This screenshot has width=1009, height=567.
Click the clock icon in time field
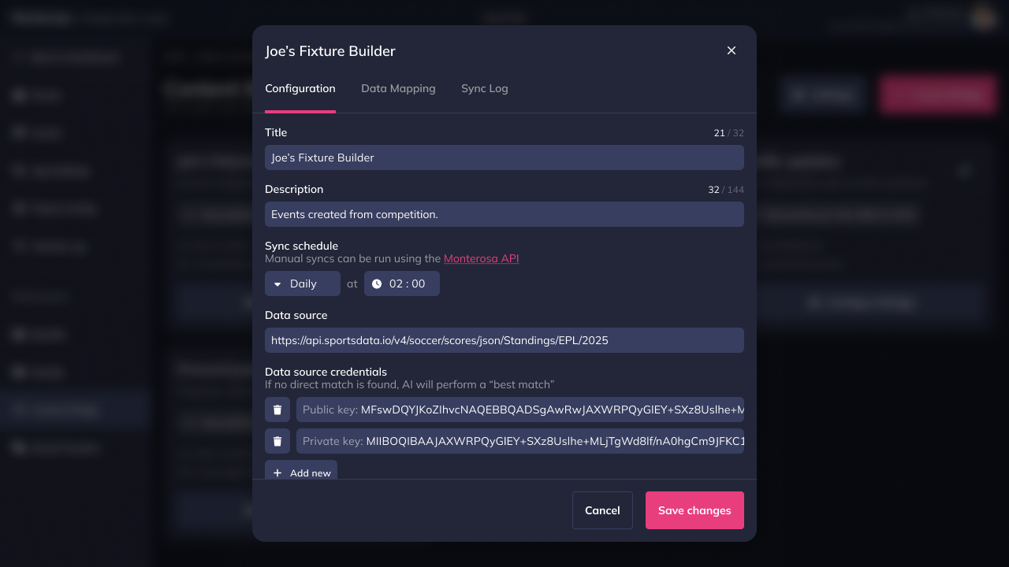coord(377,283)
